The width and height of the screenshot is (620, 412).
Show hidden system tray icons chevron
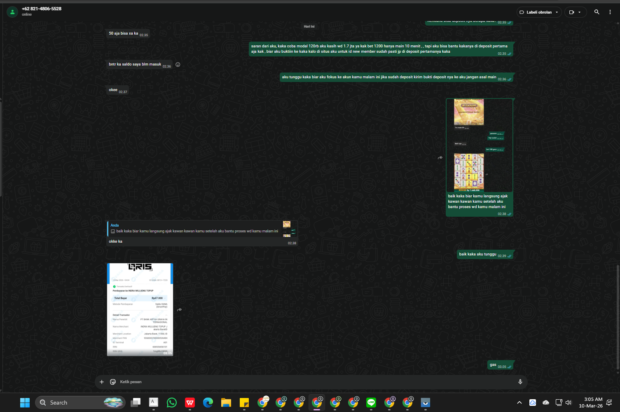(x=519, y=403)
